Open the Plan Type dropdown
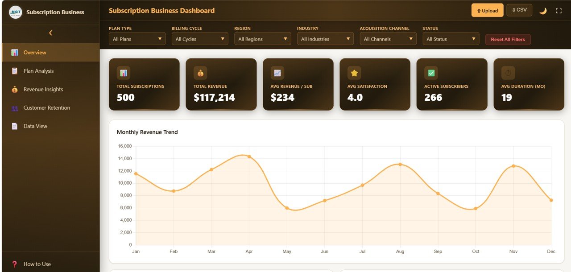Screen dimensions: 571x272 point(137,39)
